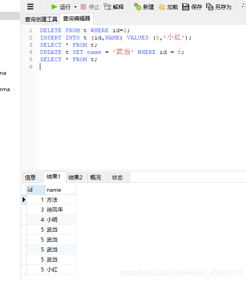This screenshot has height=281, width=246.
Task: Click the id cell with value 1
Action: point(36,199)
